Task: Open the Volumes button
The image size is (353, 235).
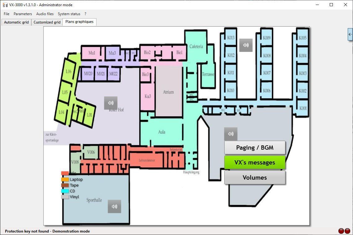Action: pos(255,177)
